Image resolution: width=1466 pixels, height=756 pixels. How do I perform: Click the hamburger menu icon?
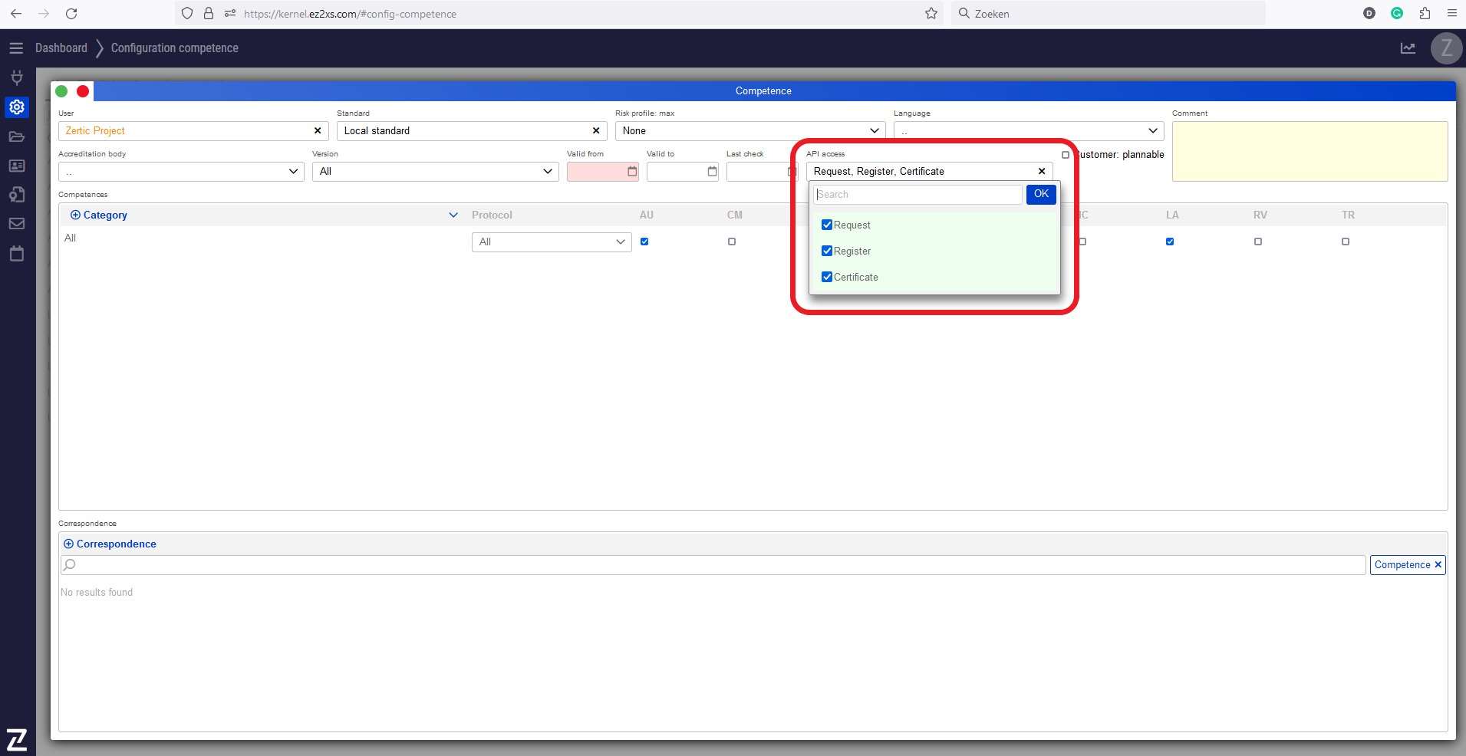point(16,48)
